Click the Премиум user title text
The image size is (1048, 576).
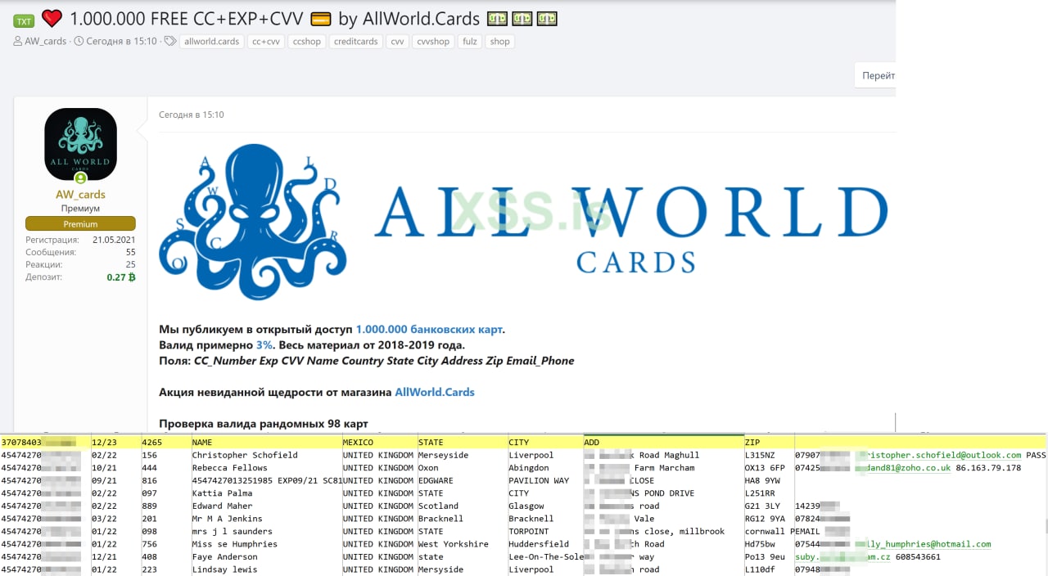[x=80, y=209]
